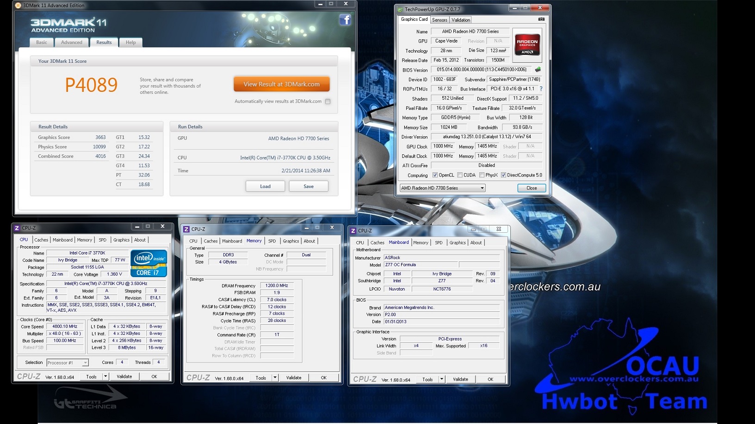Toggle the CUDA checkbox in GPU-Z
The image size is (755, 424).
[x=460, y=175]
